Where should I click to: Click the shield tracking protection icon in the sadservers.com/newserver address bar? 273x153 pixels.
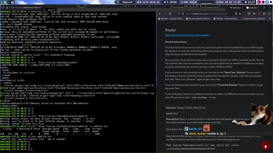(x=179, y=14)
